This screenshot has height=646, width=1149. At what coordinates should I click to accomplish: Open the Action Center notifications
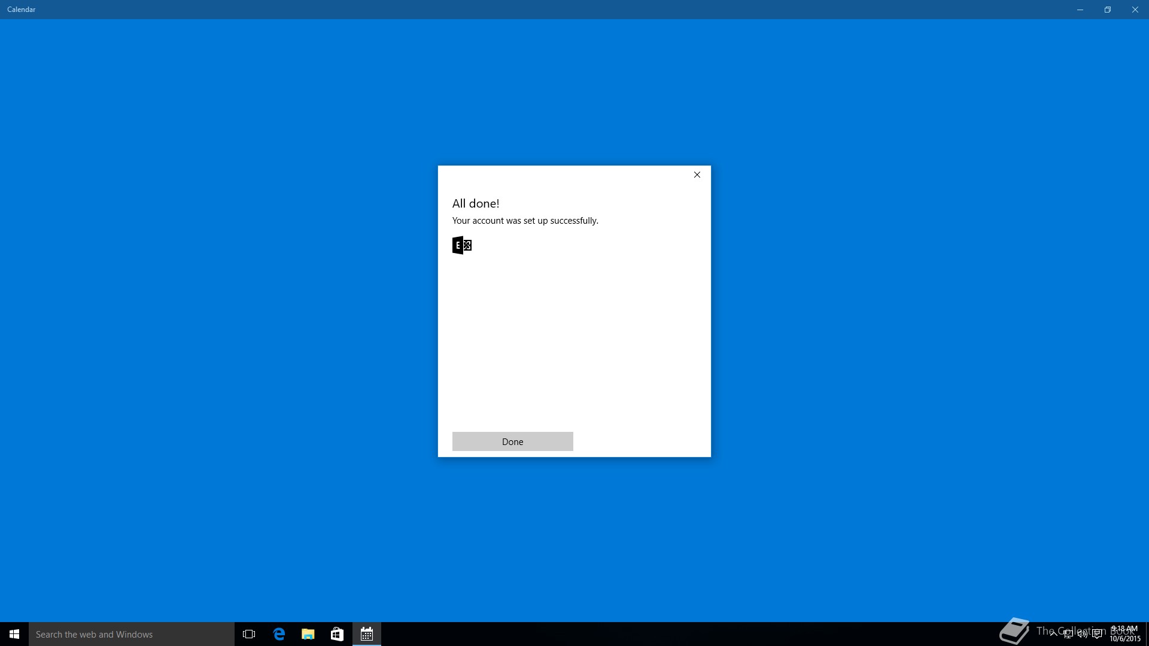(1097, 634)
